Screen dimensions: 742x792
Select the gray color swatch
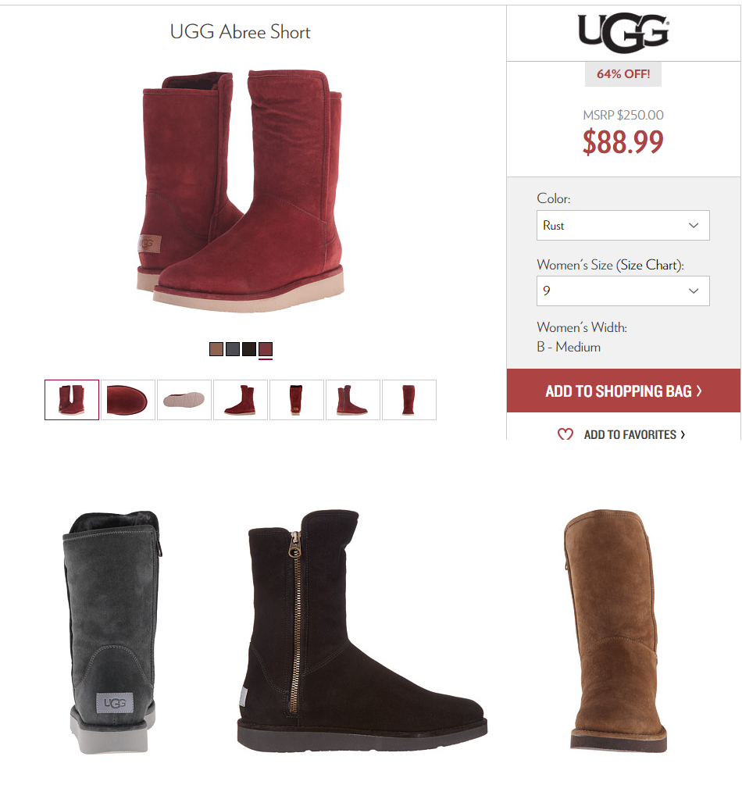pos(232,349)
